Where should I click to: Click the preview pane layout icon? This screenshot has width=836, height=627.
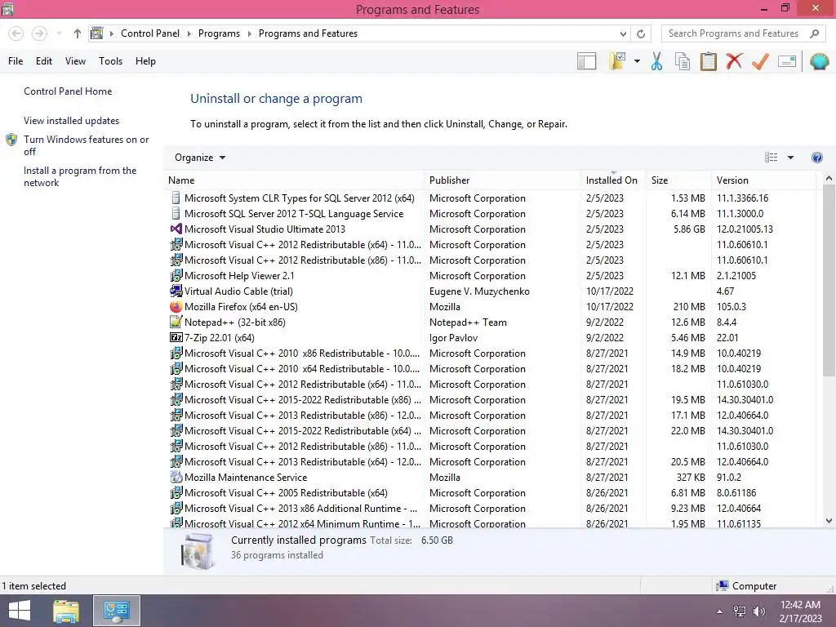pyautogui.click(x=586, y=61)
